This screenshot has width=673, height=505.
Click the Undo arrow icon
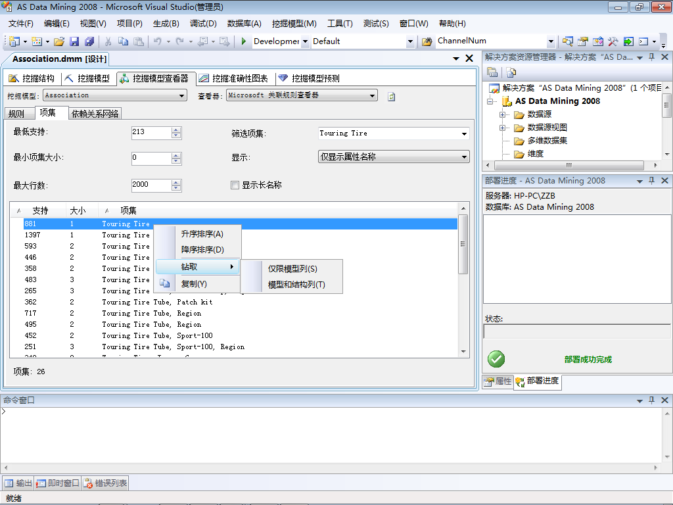[158, 41]
